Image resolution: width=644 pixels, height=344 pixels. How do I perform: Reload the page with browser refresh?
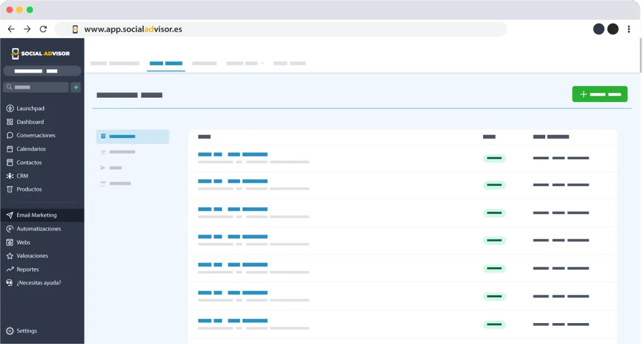click(x=43, y=29)
